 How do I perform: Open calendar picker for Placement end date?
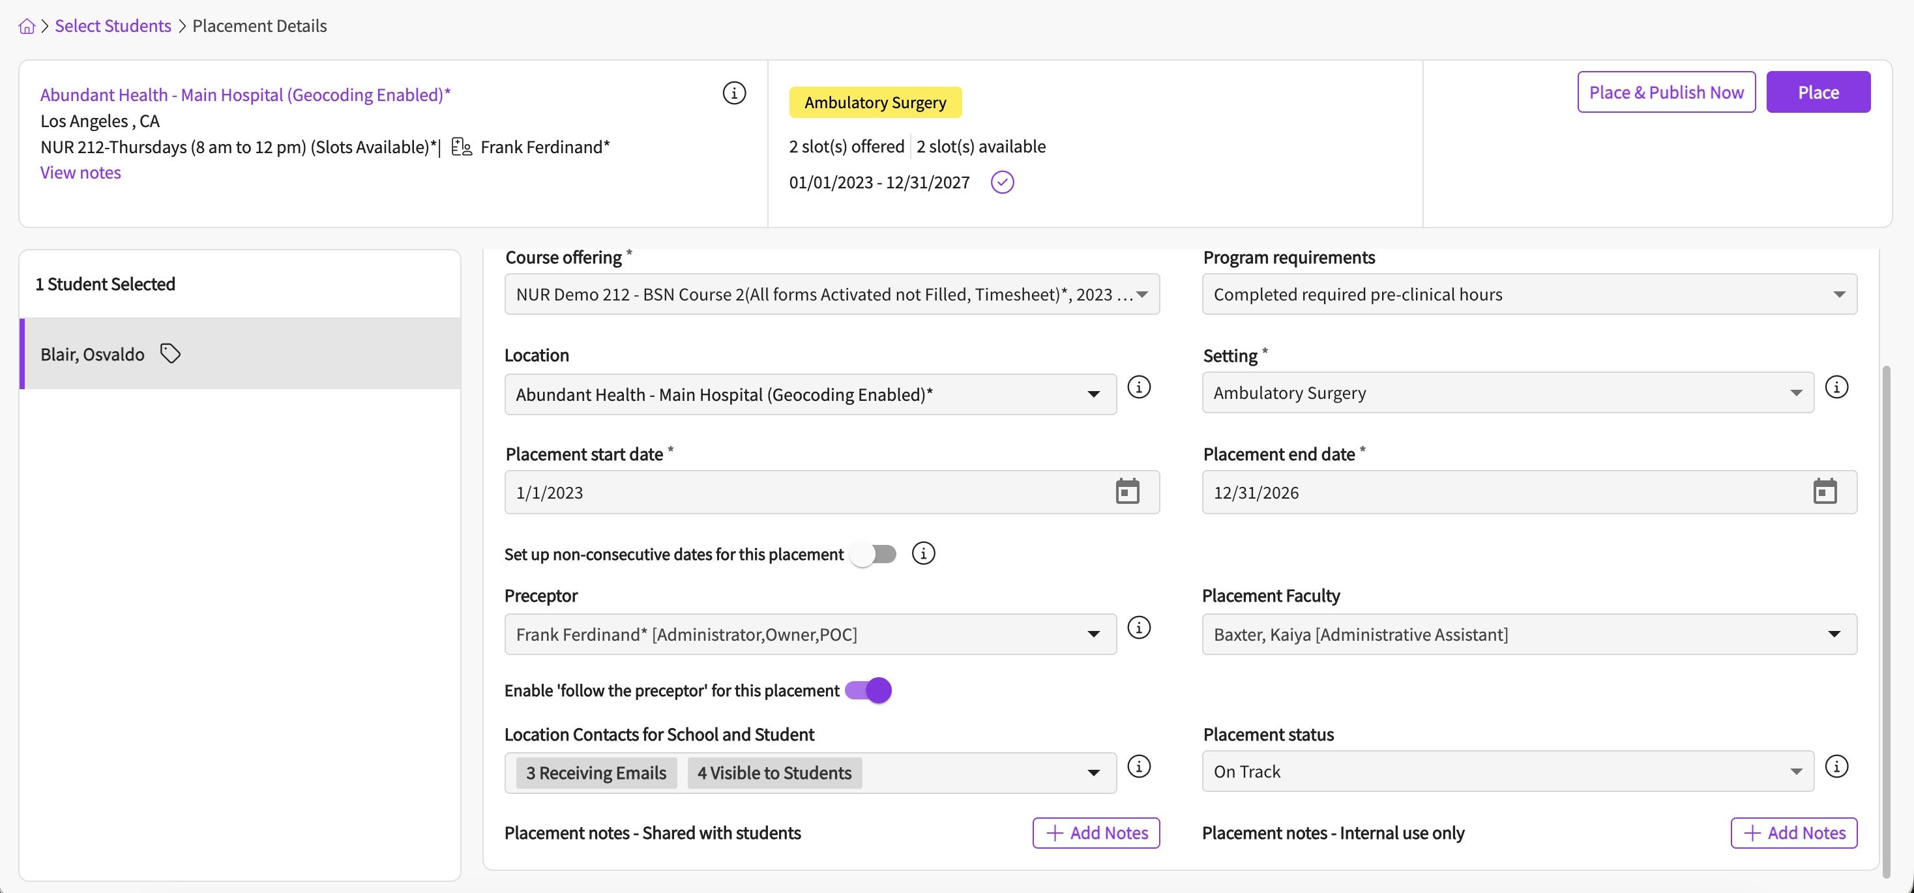click(1824, 492)
